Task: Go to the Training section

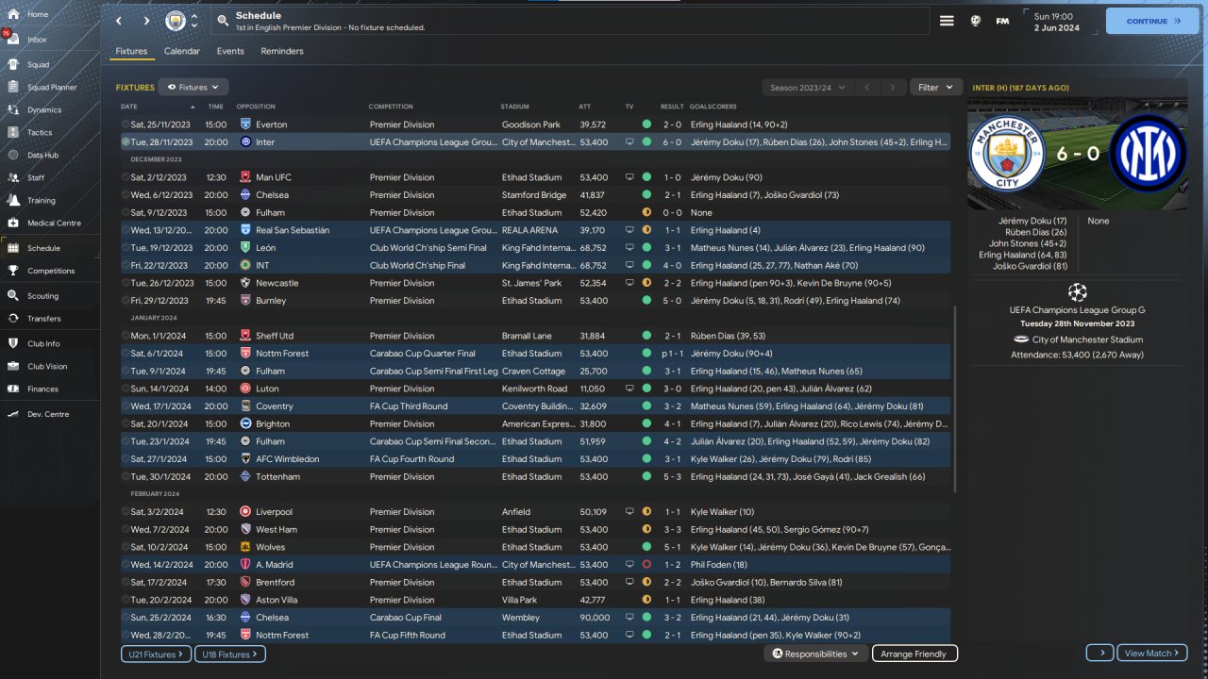Action: tap(41, 201)
